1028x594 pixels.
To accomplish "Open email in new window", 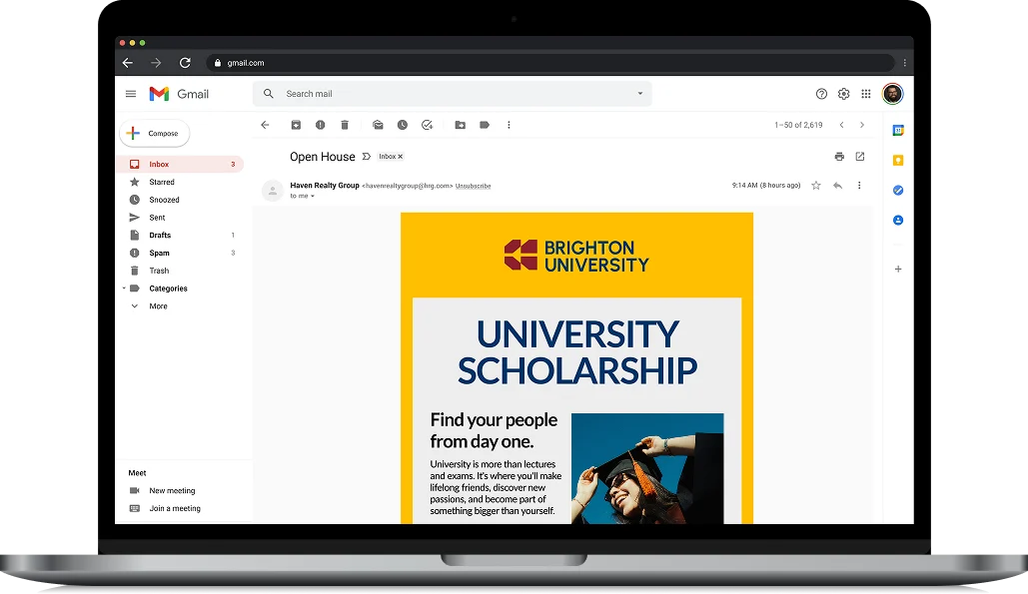I will (x=860, y=157).
